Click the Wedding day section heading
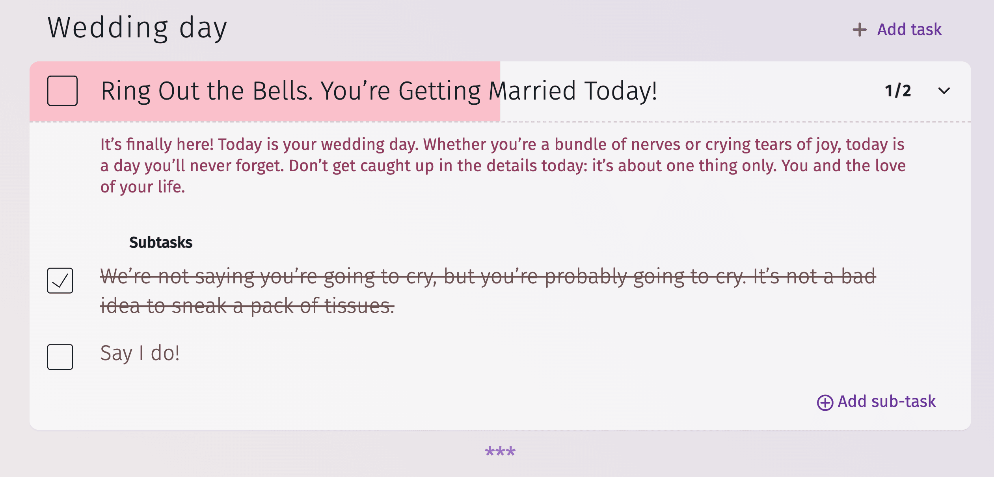Image resolution: width=994 pixels, height=477 pixels. coord(137,28)
